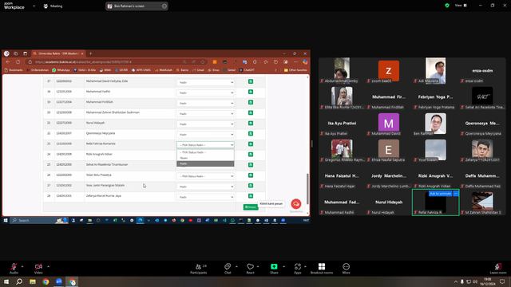Open red chat bubble widget

pyautogui.click(x=296, y=204)
